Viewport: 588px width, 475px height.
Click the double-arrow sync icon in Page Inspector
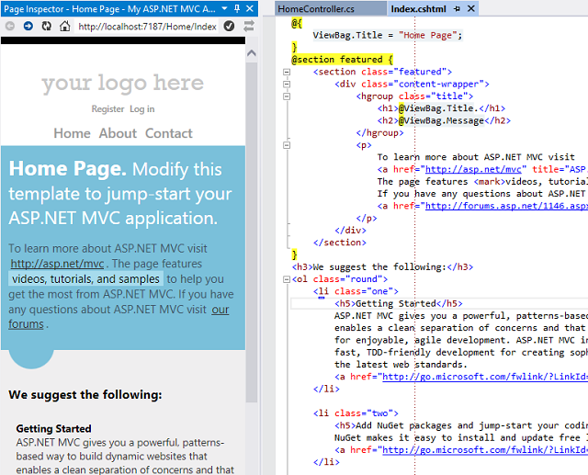[249, 26]
